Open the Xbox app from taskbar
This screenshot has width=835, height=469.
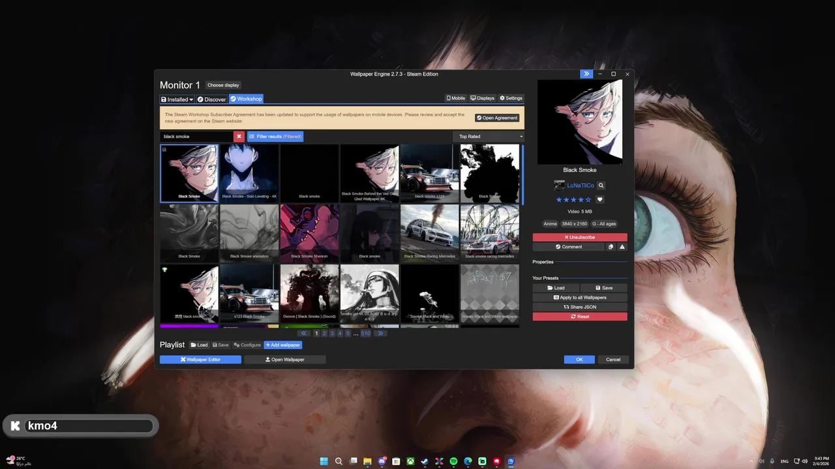pos(410,461)
